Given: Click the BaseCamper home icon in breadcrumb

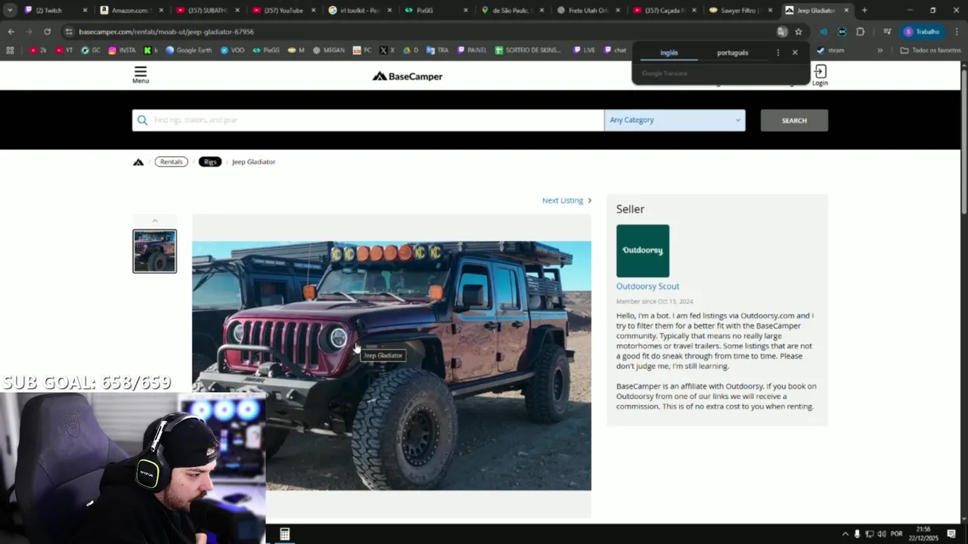Looking at the screenshot, I should (x=138, y=162).
